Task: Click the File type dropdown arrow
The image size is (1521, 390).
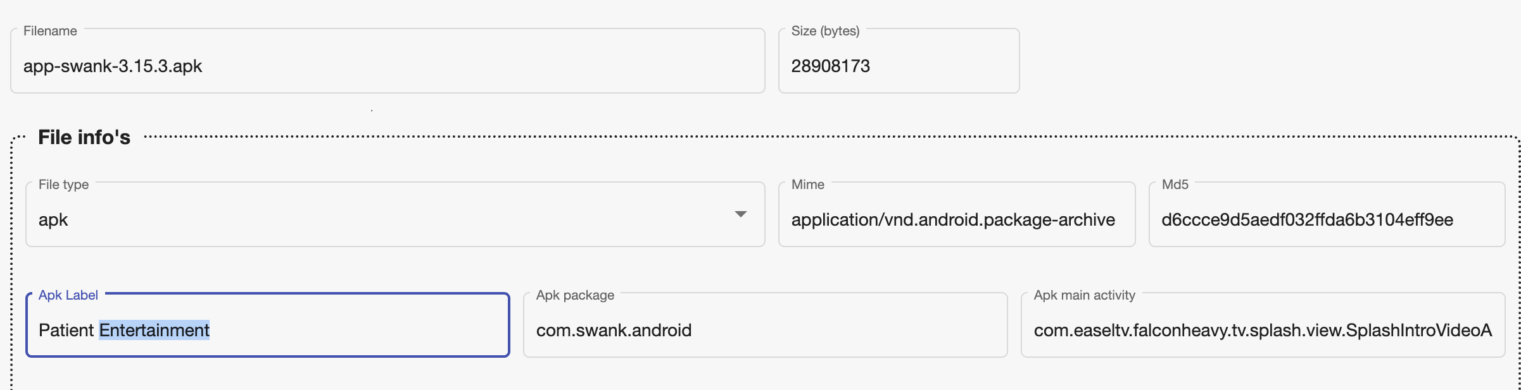Action: click(740, 214)
